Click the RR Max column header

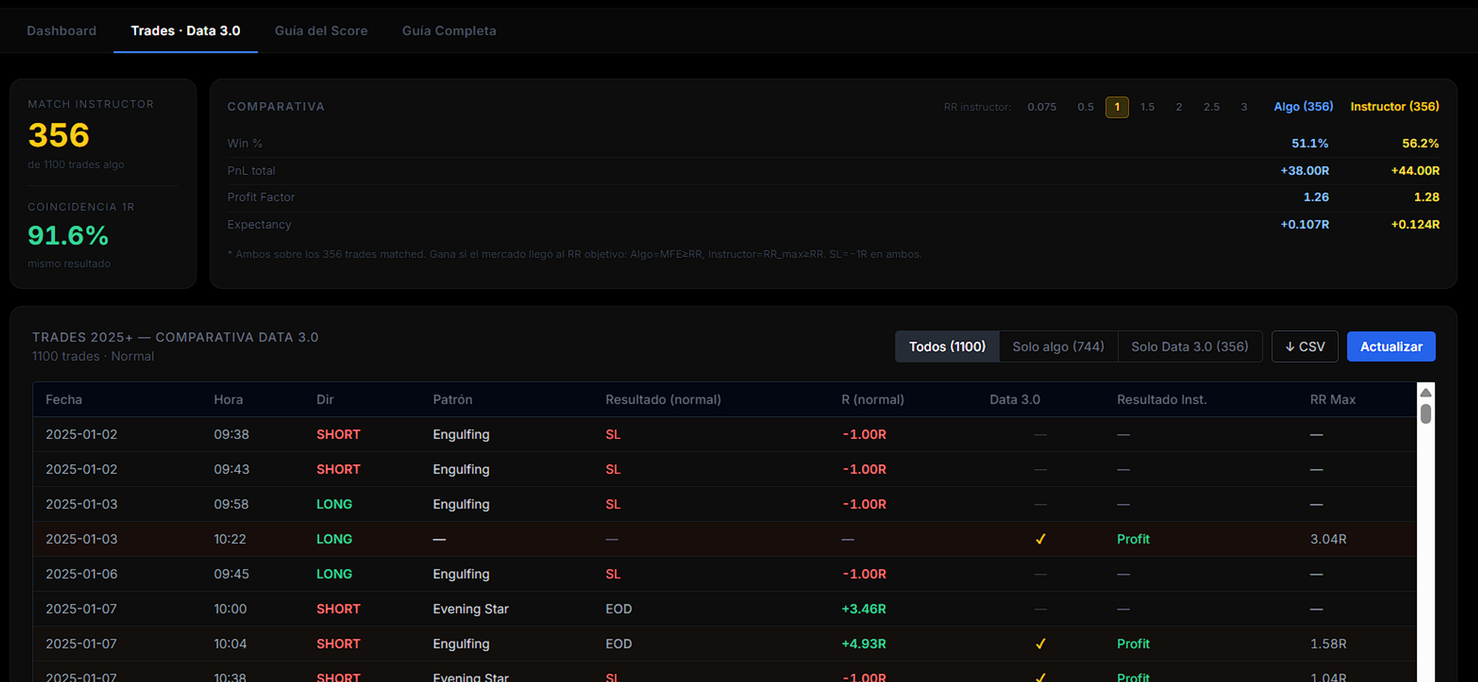tap(1333, 399)
